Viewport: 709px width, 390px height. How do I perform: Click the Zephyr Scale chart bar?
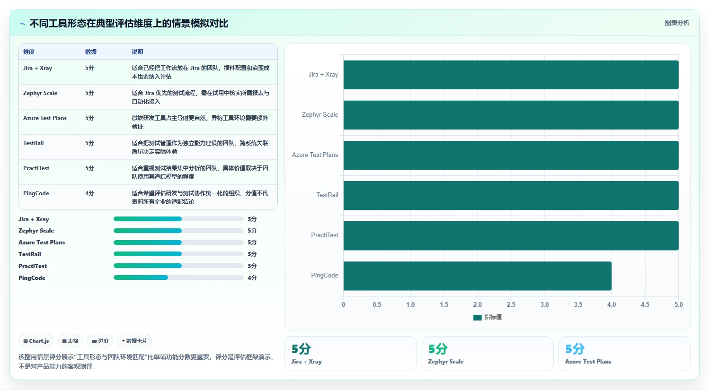pyautogui.click(x=511, y=115)
